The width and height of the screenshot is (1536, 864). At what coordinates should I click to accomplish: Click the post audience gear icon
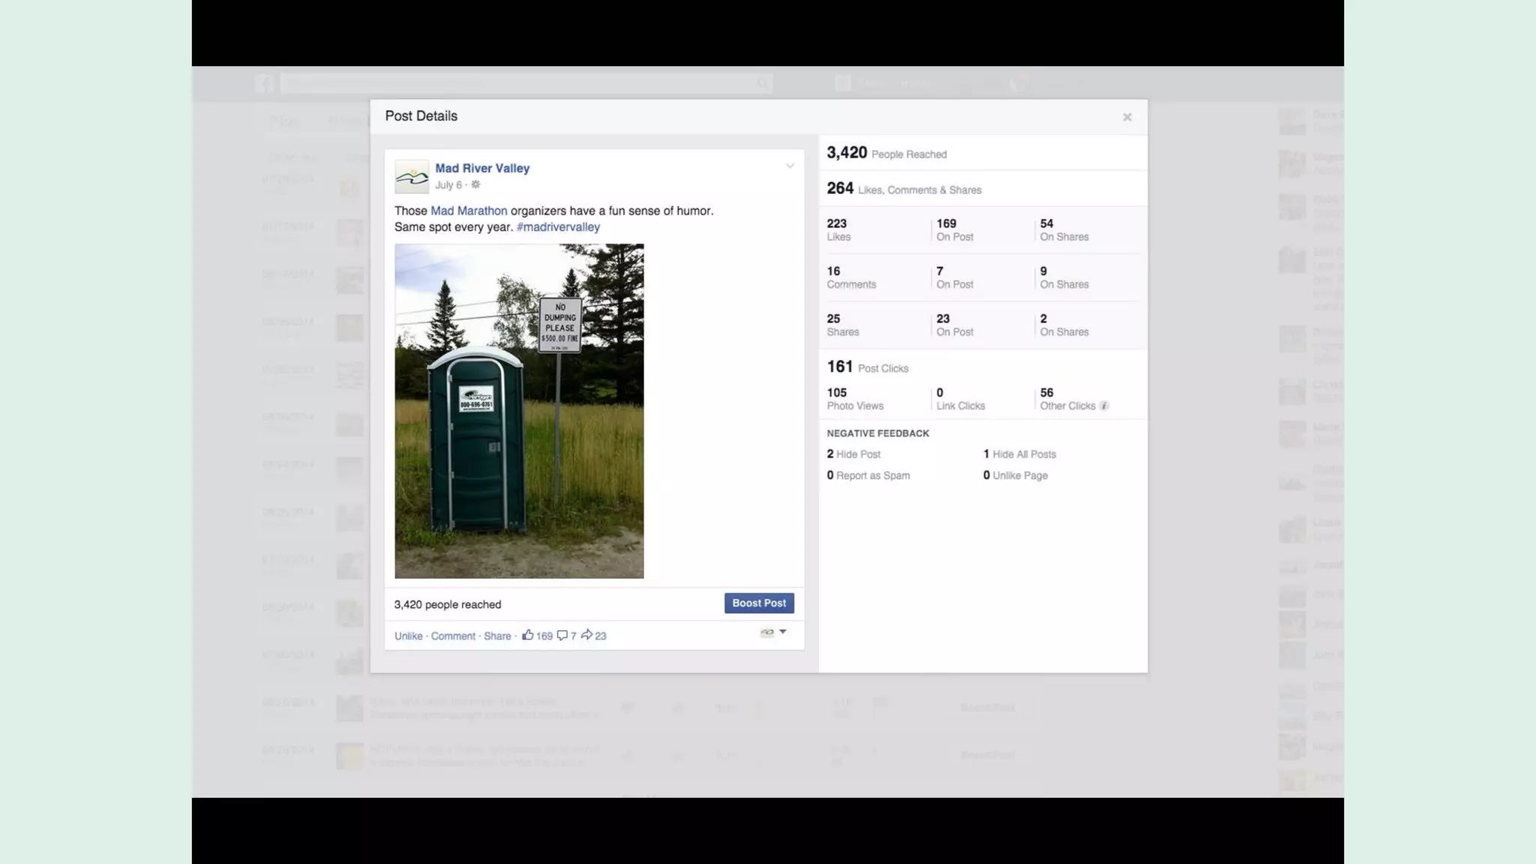click(x=475, y=184)
